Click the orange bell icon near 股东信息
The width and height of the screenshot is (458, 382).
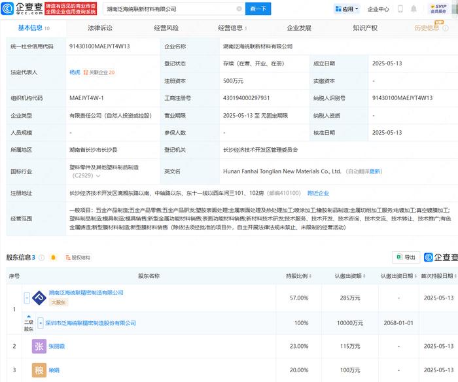click(53, 257)
